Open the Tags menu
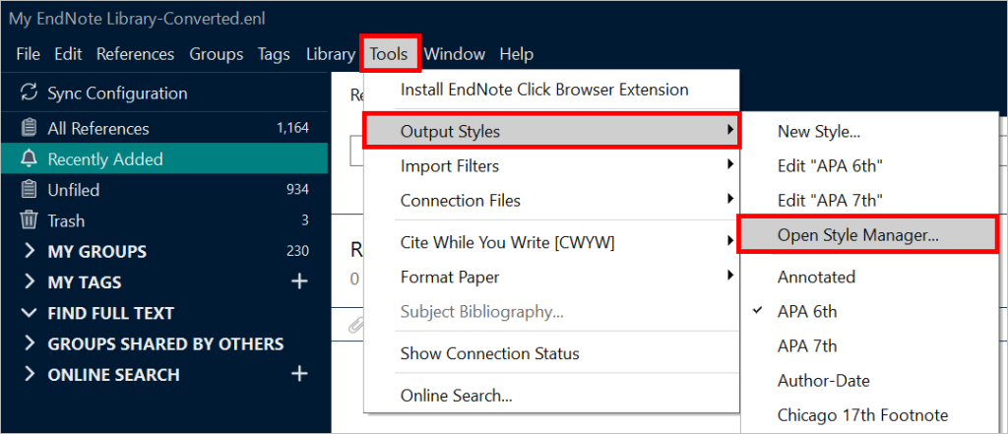 tap(274, 54)
